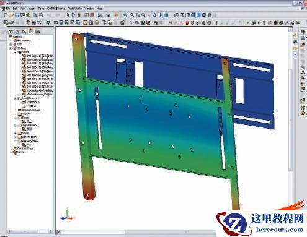
Task: Select the third manager tab above the tree
Action: coord(24,32)
